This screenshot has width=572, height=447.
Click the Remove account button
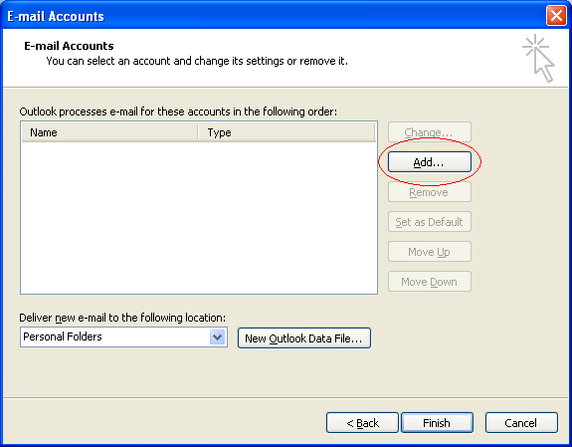click(x=430, y=192)
